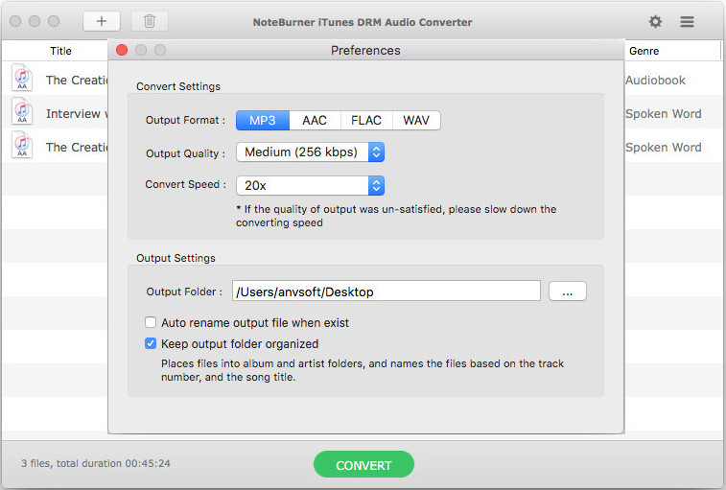
Task: Click the first 'The Creati' title row
Action: (x=77, y=81)
